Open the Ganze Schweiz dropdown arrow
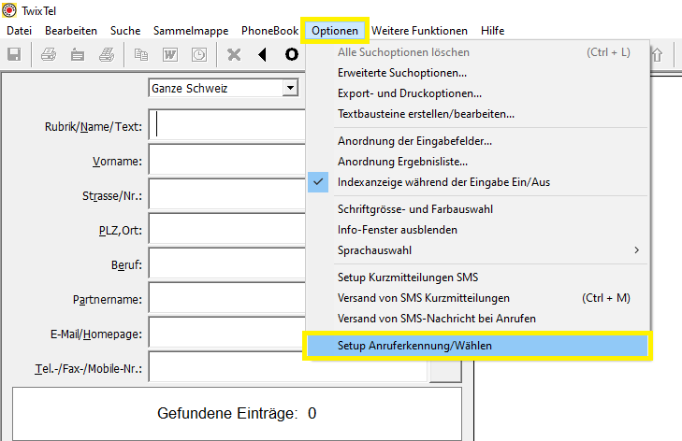The width and height of the screenshot is (682, 441). pos(290,88)
